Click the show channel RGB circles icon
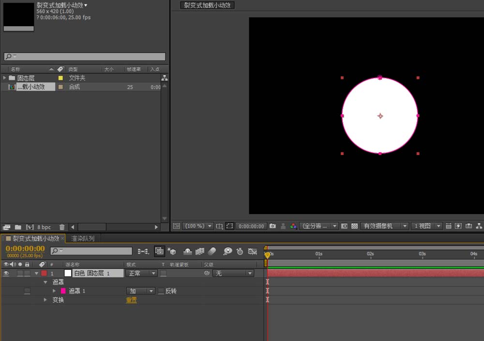 click(x=293, y=226)
